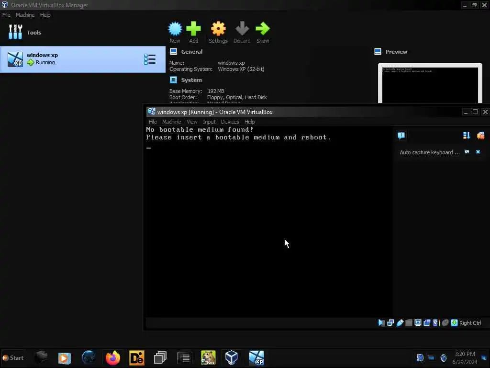
Task: Open Help menu in the VM window
Action: click(x=249, y=122)
